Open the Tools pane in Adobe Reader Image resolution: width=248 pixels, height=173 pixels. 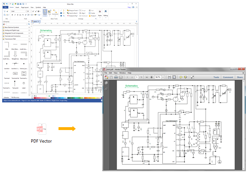point(216,77)
